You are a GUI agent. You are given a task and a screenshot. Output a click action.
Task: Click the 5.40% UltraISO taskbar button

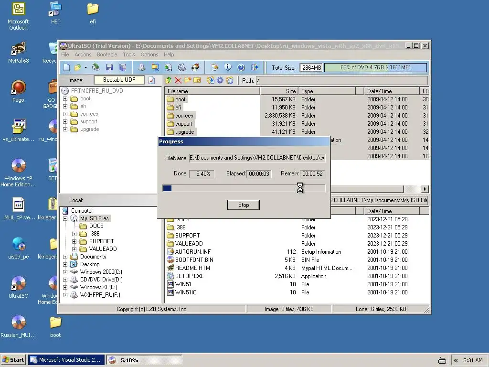144,360
